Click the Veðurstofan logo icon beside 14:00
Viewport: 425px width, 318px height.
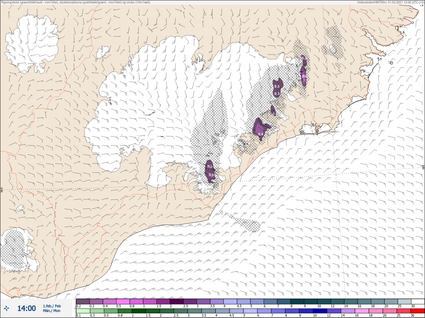pos(6,308)
